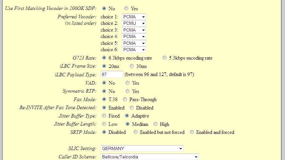Open the choice 4 vocoder dropdown
Screen dimensions: 285x160
click(134, 37)
